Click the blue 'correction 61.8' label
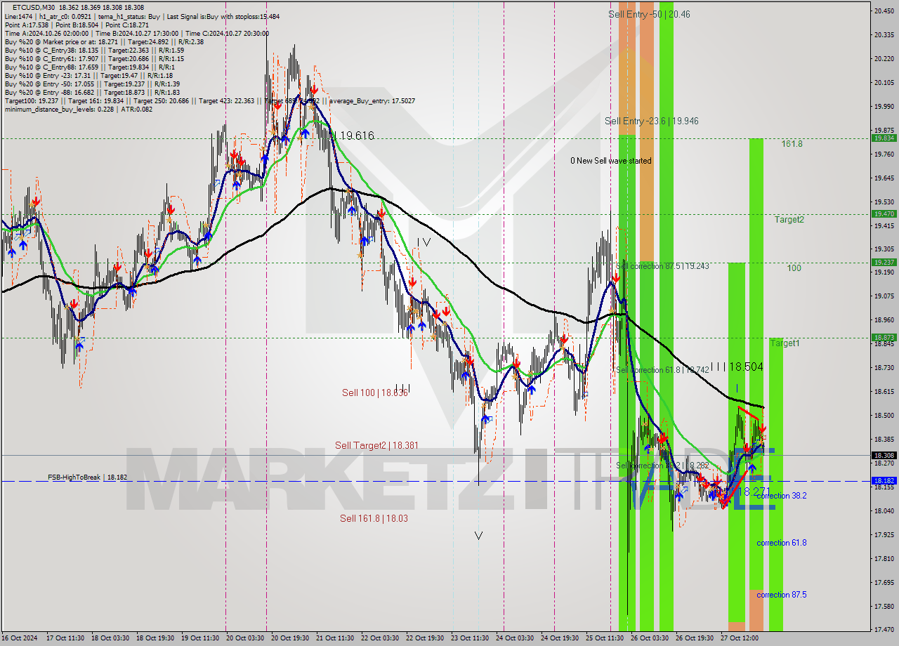Viewport: 899px width, 646px height. (781, 543)
